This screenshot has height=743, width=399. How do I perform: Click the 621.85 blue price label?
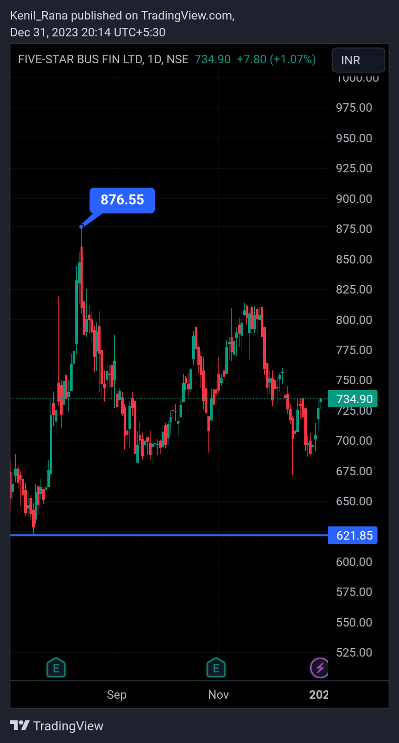(x=352, y=535)
